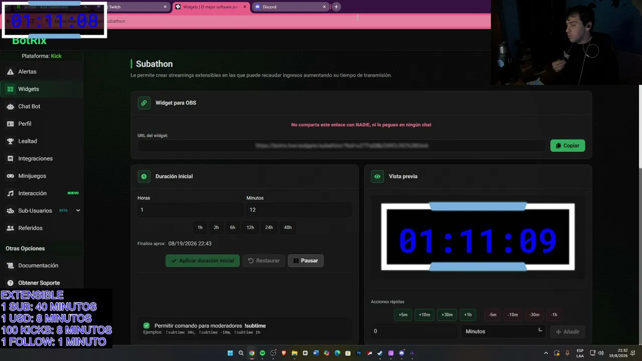The height and width of the screenshot is (361, 642).
Task: Pause the subathon timer with Pausar
Action: pyautogui.click(x=305, y=261)
